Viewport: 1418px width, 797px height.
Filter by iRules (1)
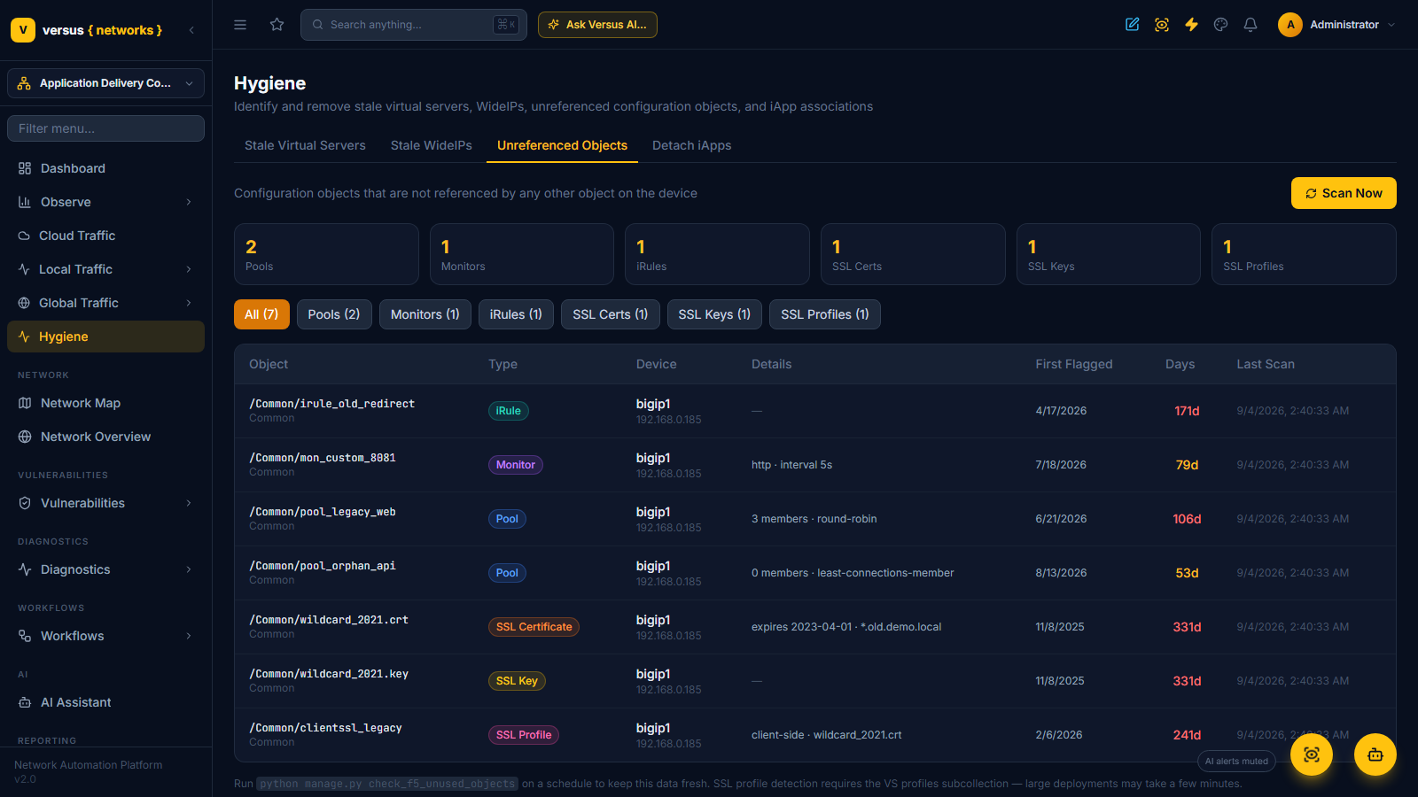(516, 314)
